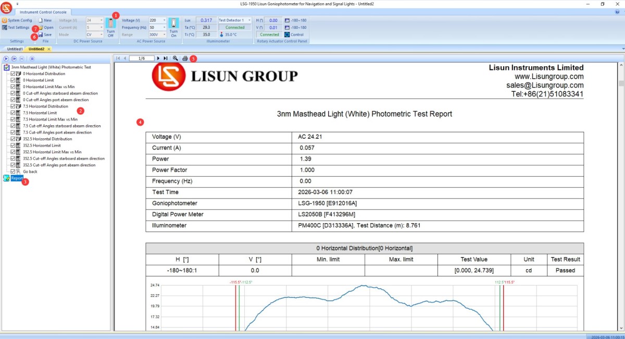Close the Untitled2 tab

(x=49, y=49)
